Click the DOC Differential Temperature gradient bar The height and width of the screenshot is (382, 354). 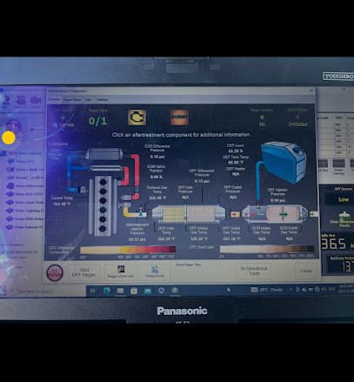click(128, 250)
